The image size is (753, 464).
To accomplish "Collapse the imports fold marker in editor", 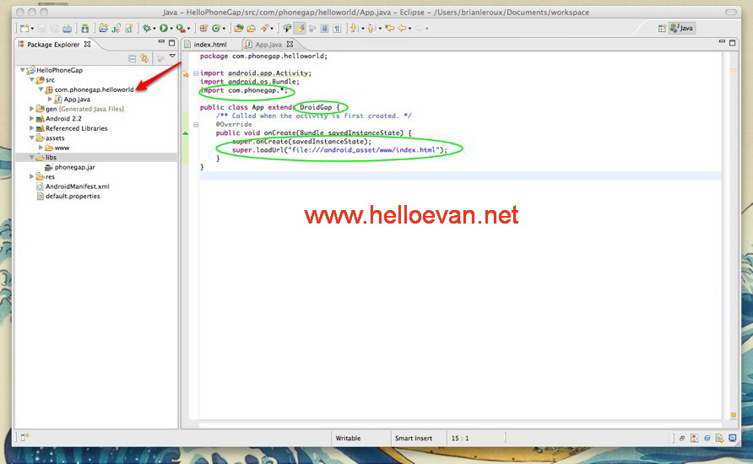I will pos(196,73).
